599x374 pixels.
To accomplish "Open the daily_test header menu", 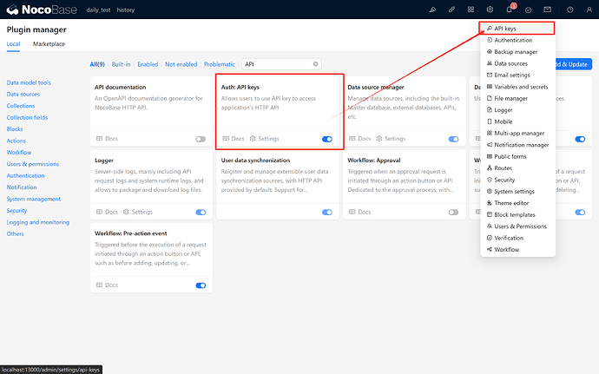I will click(x=98, y=10).
